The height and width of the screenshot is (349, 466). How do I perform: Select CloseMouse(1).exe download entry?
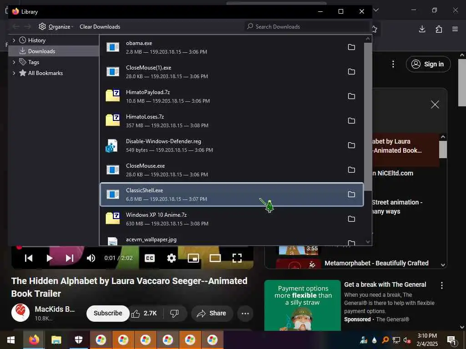click(232, 71)
